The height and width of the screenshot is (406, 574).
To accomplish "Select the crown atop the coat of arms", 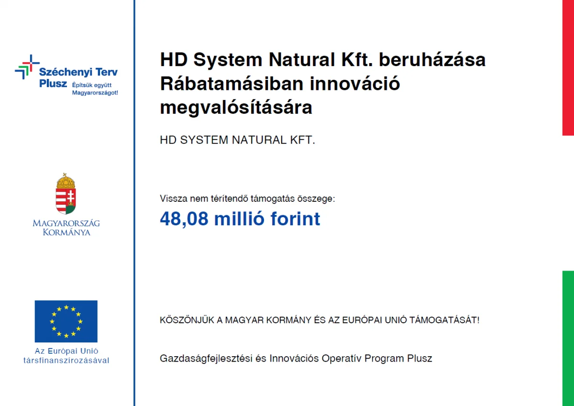I will pyautogui.click(x=66, y=181).
